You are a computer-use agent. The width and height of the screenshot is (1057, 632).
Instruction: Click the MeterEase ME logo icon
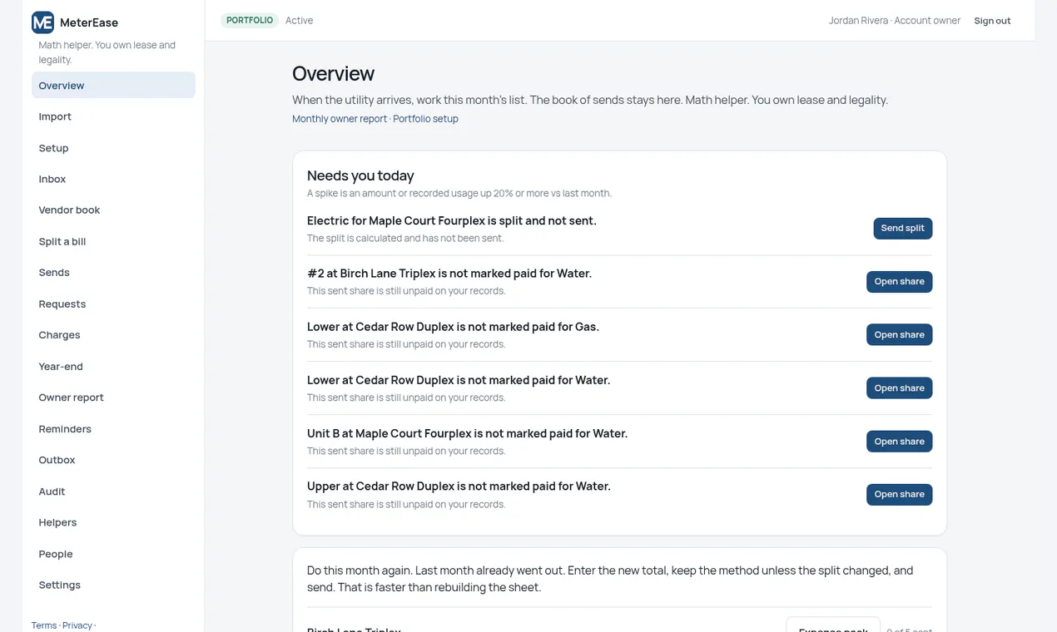pyautogui.click(x=42, y=22)
